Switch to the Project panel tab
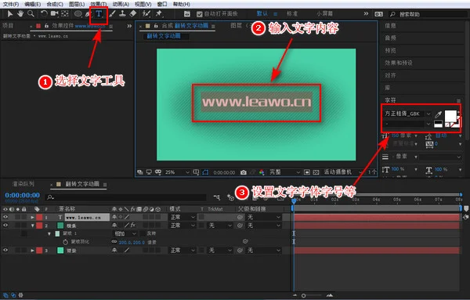Viewport: 470px width, 300px height. coord(8,26)
